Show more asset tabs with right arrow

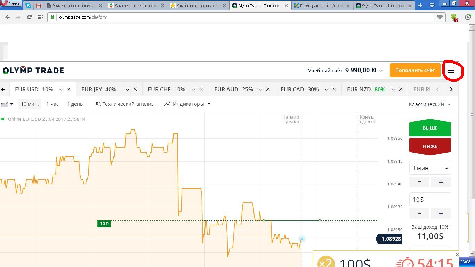point(451,89)
